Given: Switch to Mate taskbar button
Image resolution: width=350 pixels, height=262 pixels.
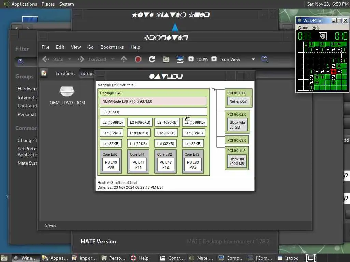Looking at the screenshot, I should [202, 258].
